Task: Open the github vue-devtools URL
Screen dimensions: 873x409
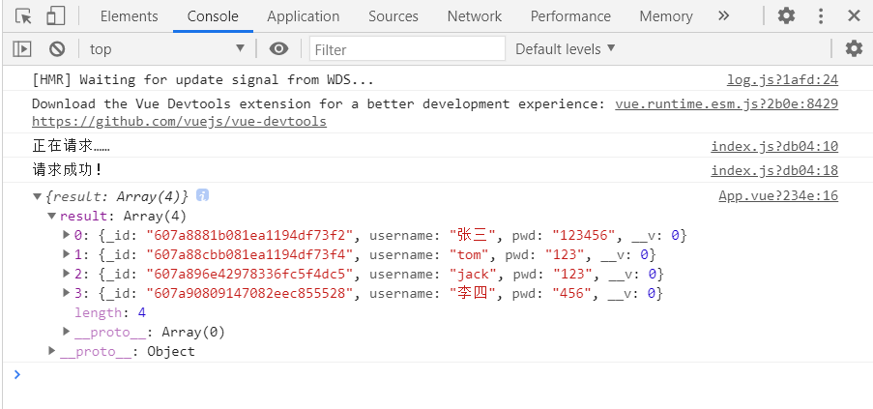Action: (x=179, y=121)
